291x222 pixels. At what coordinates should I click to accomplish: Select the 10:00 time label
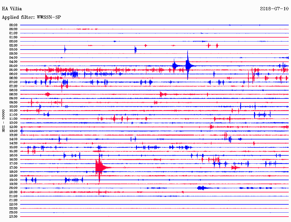[13, 106]
